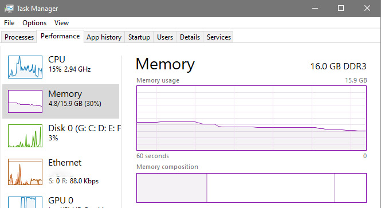Click the Task Manager title bar icon
Image resolution: width=381 pixels, height=208 pixels.
tap(9, 9)
